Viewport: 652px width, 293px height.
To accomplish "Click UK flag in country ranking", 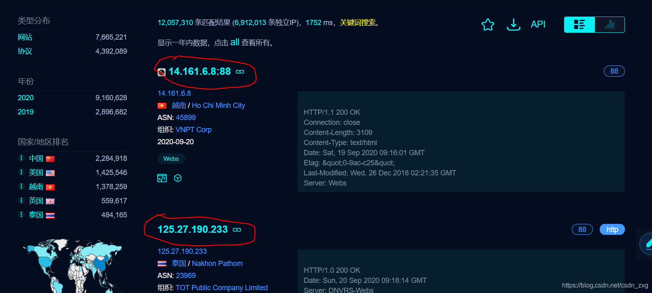I will coord(50,202).
